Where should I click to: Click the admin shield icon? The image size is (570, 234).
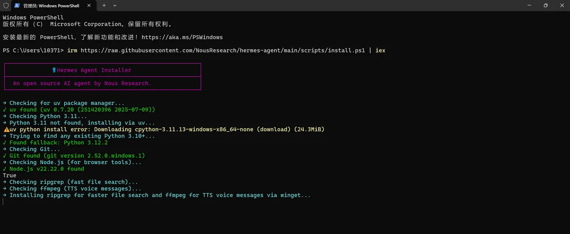point(6,6)
